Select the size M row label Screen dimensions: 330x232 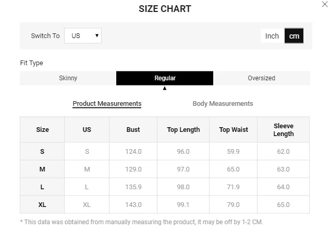pos(42,169)
